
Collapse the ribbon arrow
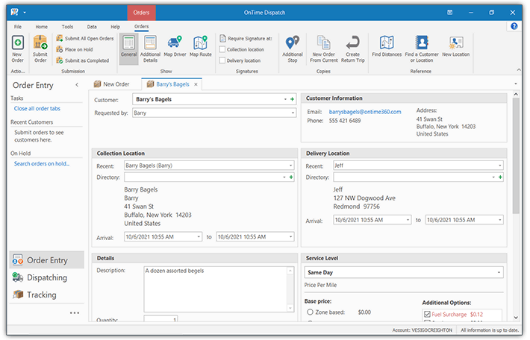519,70
